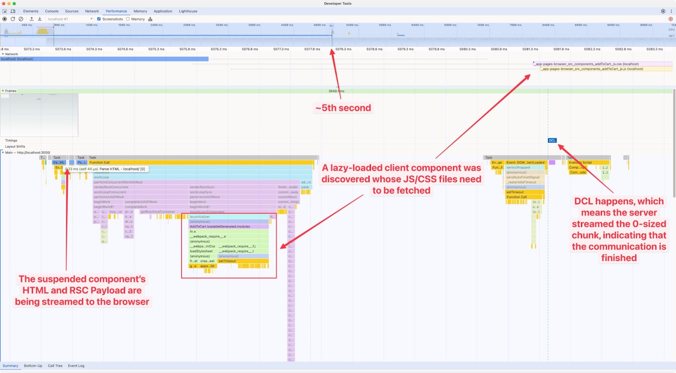Click the Layout Shifts track label

point(15,146)
